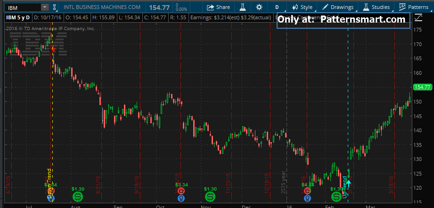Click the 3/18/16 expiration date marker
Screen dimensions: 434x208
click(391, 185)
